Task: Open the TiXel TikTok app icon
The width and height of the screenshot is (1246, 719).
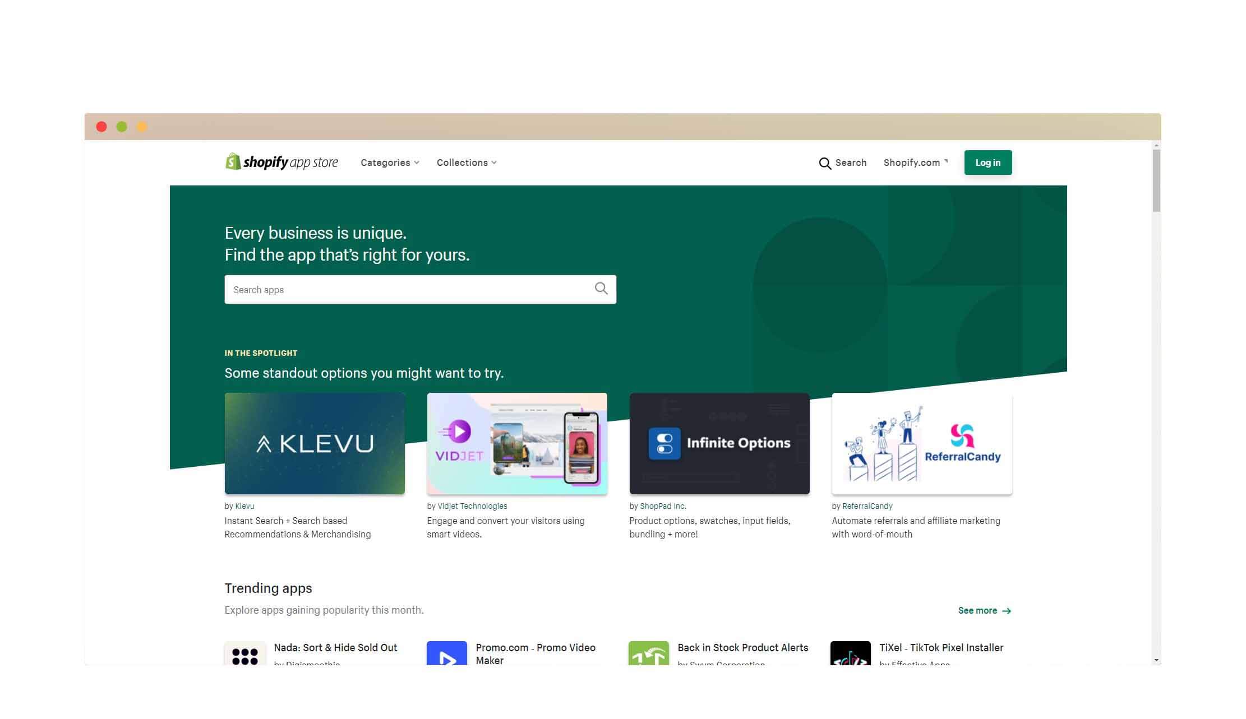Action: (x=851, y=653)
